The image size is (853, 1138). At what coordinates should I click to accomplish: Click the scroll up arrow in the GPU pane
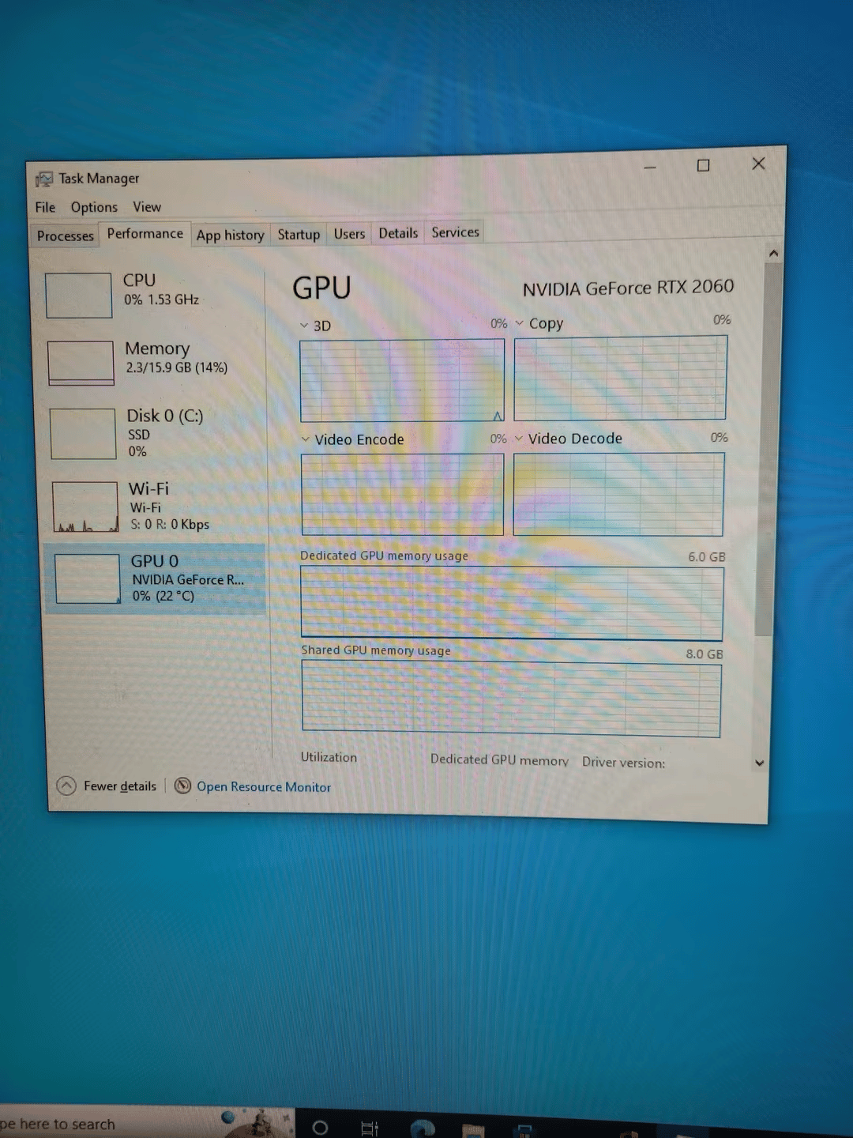773,253
